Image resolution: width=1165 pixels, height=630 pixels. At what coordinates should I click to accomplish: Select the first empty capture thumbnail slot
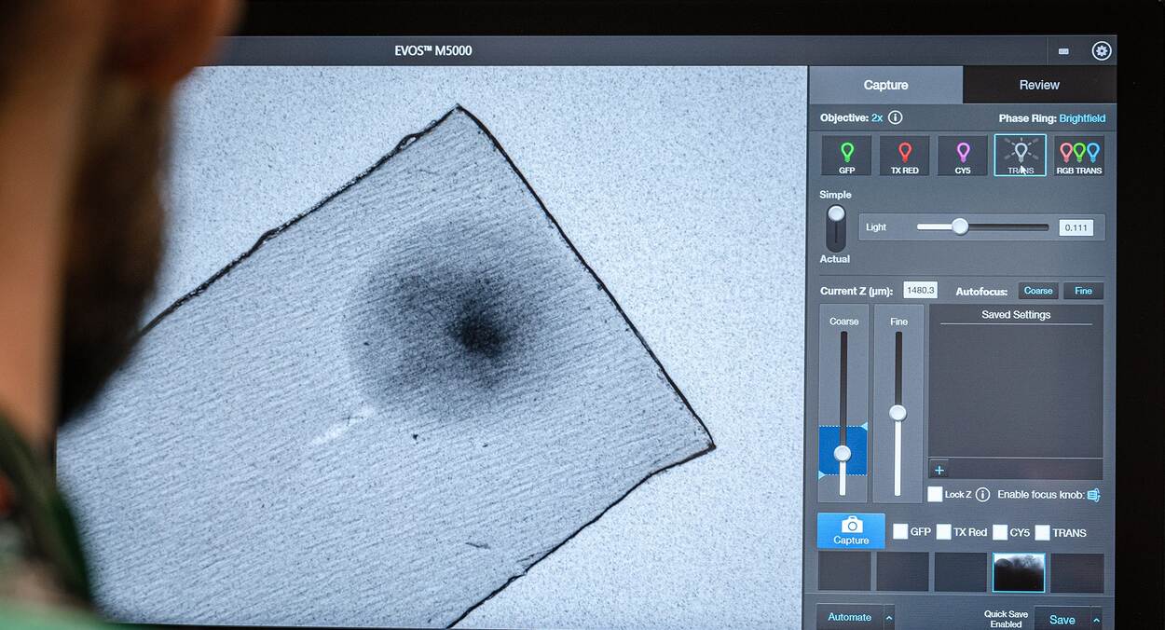[x=844, y=572]
